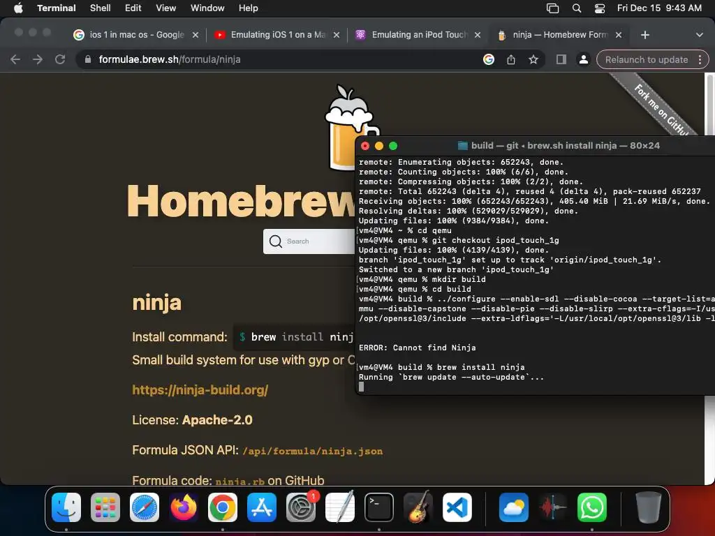715x536 pixels.
Task: Open App Store from the Dock
Action: click(x=262, y=507)
